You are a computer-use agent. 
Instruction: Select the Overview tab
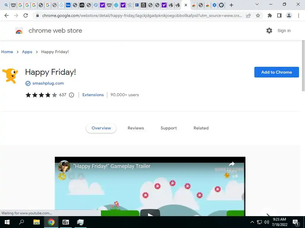101,128
